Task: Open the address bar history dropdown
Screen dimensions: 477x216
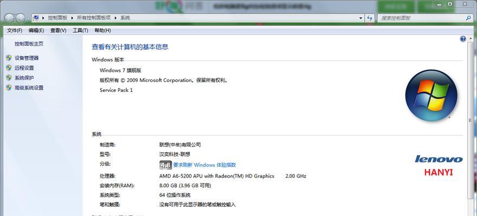Action: 361,18
